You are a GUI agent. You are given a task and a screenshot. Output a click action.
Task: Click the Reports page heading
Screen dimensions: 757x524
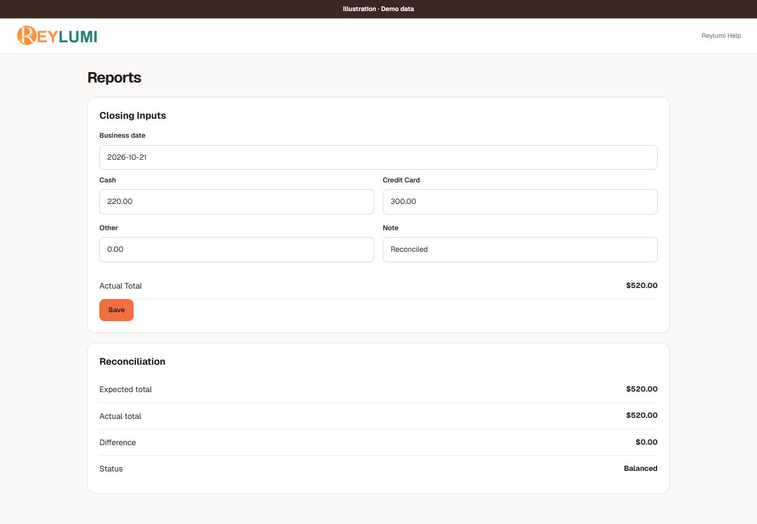[114, 78]
